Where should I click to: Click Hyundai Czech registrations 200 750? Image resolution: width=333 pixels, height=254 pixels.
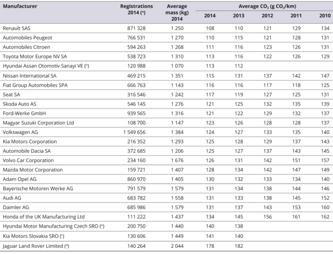tap(136, 226)
